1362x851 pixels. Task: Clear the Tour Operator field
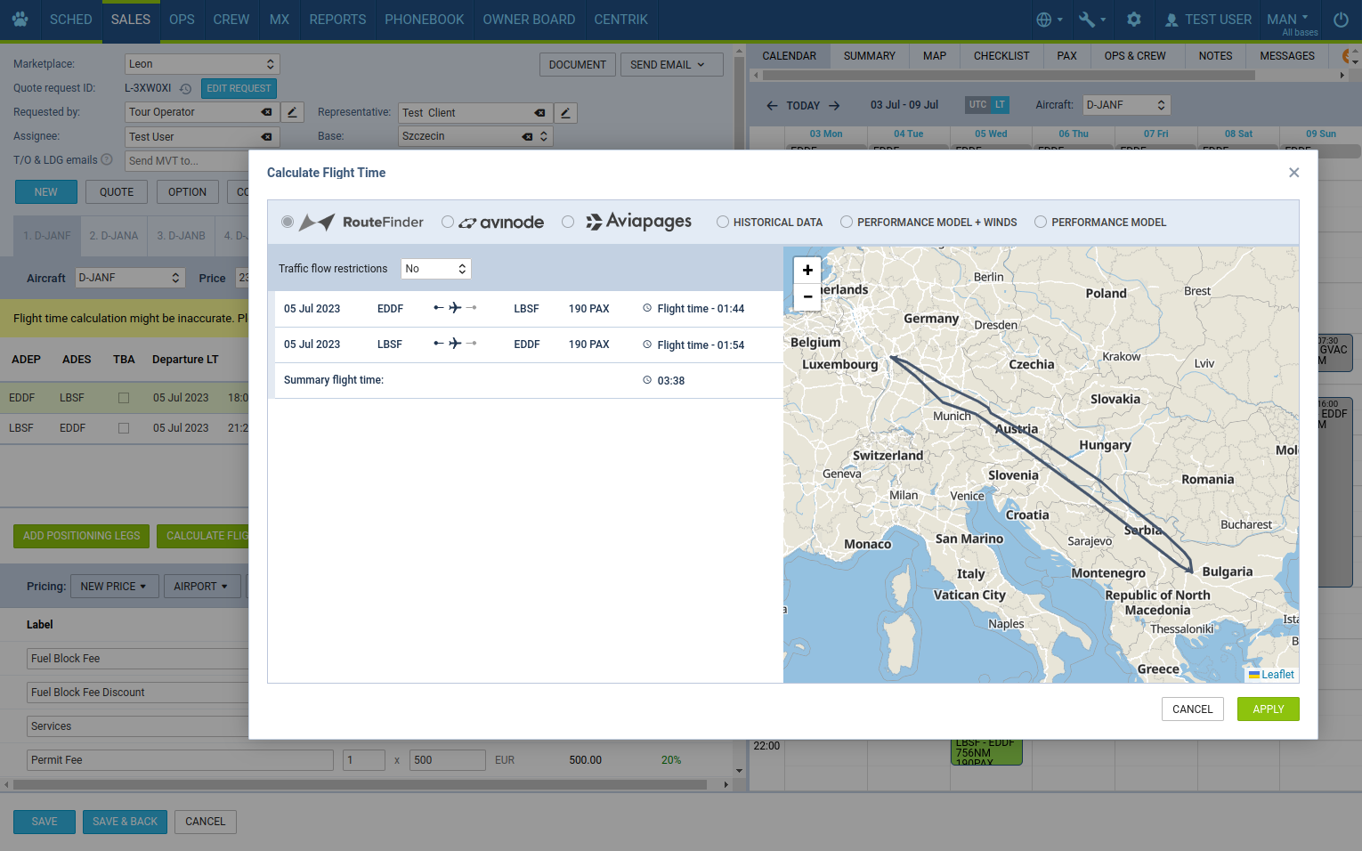pos(266,112)
